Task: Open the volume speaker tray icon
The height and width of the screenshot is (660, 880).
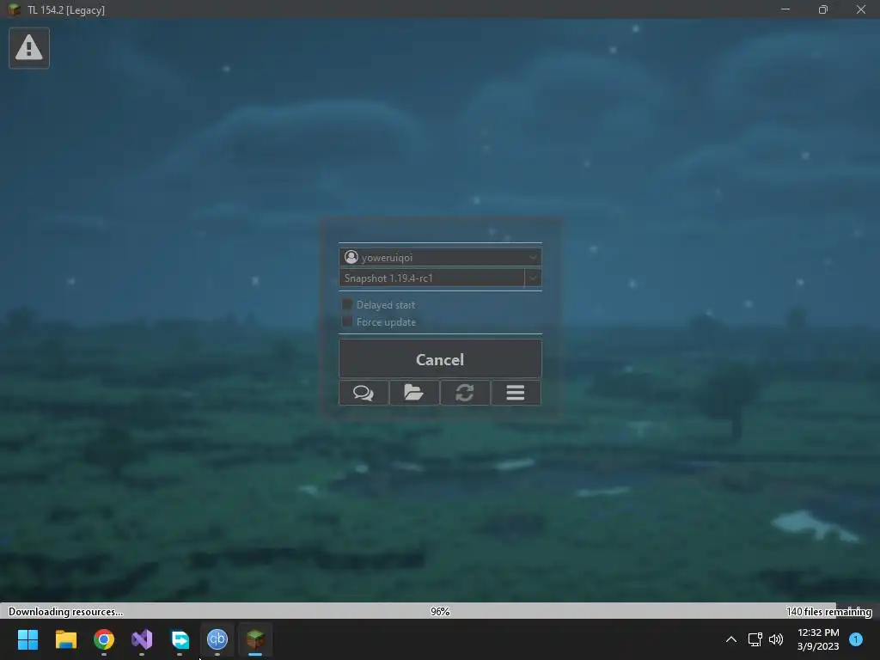Action: (x=776, y=639)
